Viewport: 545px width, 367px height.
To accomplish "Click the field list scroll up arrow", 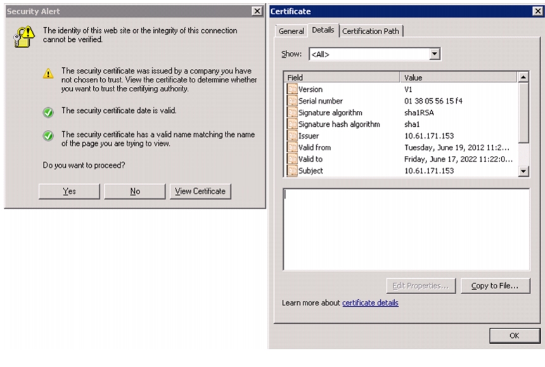I will click(x=523, y=77).
